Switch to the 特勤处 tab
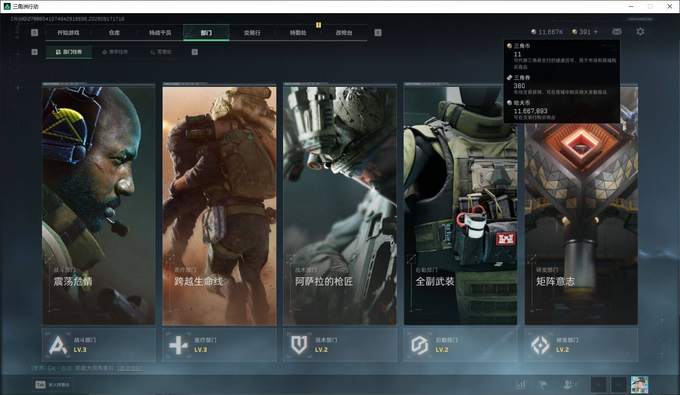This screenshot has width=680, height=395. click(x=298, y=33)
